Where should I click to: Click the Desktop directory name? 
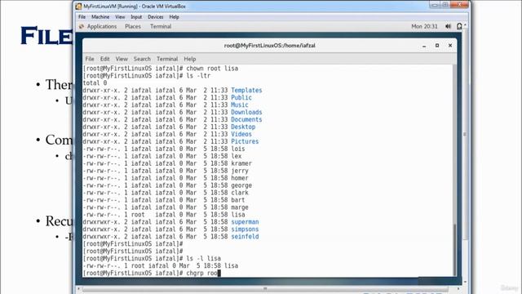click(x=243, y=127)
